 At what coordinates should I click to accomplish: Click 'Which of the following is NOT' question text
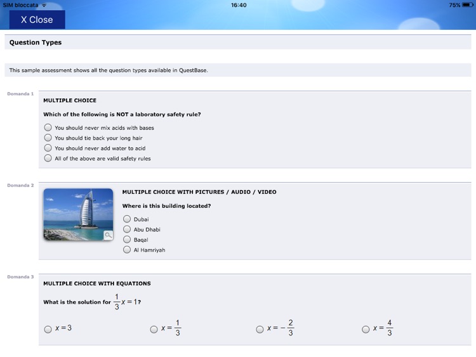tap(122, 114)
